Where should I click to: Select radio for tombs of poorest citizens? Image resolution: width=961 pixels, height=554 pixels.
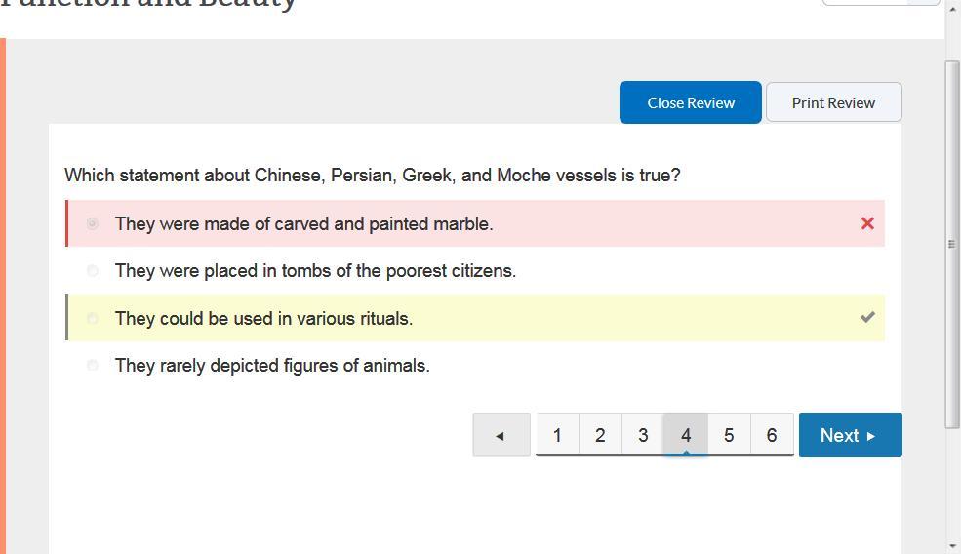(x=92, y=271)
